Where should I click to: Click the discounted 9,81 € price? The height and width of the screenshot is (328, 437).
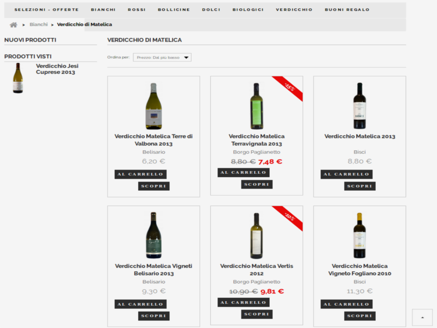(x=272, y=291)
